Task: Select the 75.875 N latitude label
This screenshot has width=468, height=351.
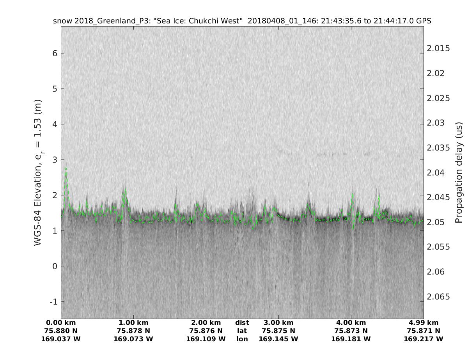Action: pyautogui.click(x=278, y=331)
